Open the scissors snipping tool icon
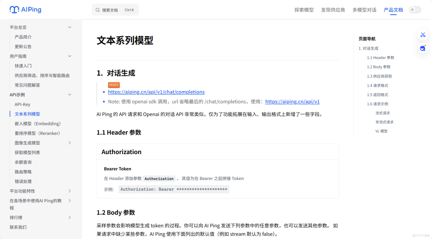 point(423,35)
